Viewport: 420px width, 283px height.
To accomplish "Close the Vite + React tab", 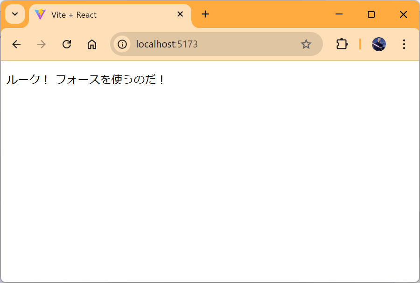I will click(180, 14).
